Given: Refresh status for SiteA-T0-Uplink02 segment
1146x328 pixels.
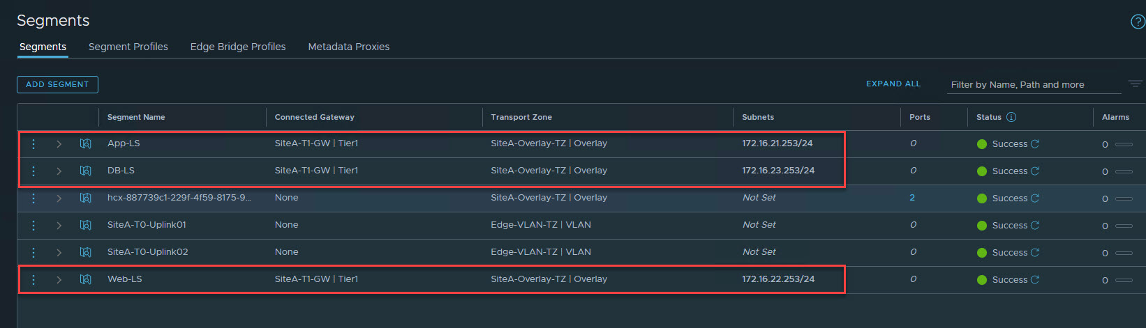Looking at the screenshot, I should (1035, 252).
